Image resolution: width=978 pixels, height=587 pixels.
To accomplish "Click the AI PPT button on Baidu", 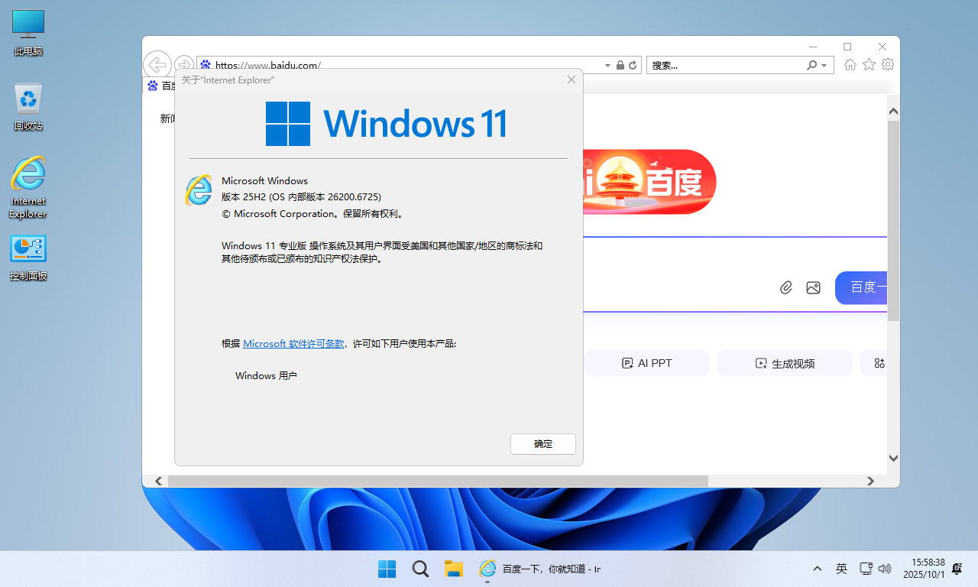I will click(x=646, y=363).
